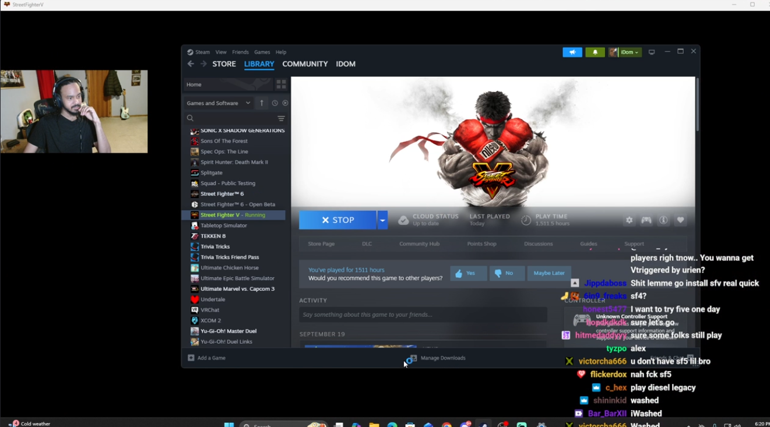
Task: Open the Points Shop link
Action: point(481,244)
